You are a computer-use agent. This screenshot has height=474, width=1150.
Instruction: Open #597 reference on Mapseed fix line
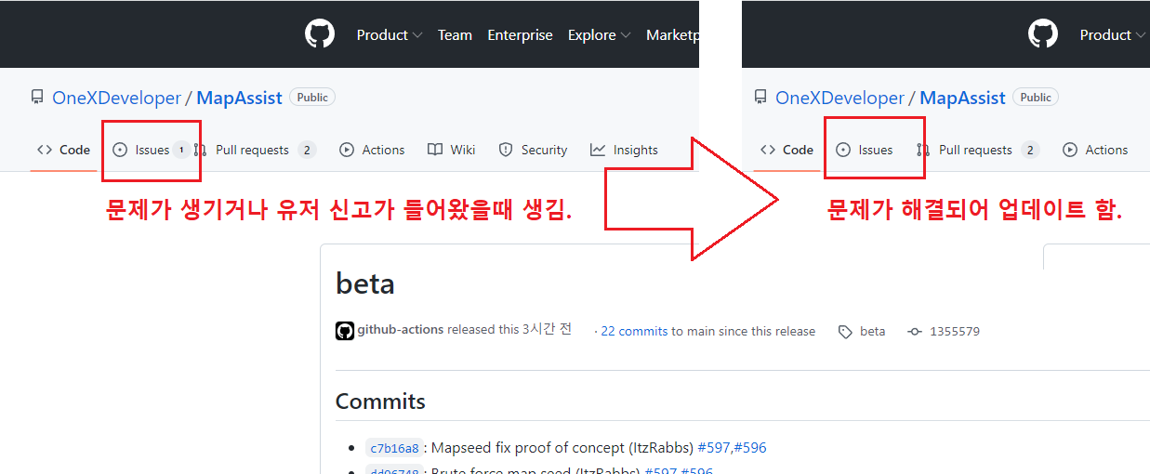coord(714,448)
